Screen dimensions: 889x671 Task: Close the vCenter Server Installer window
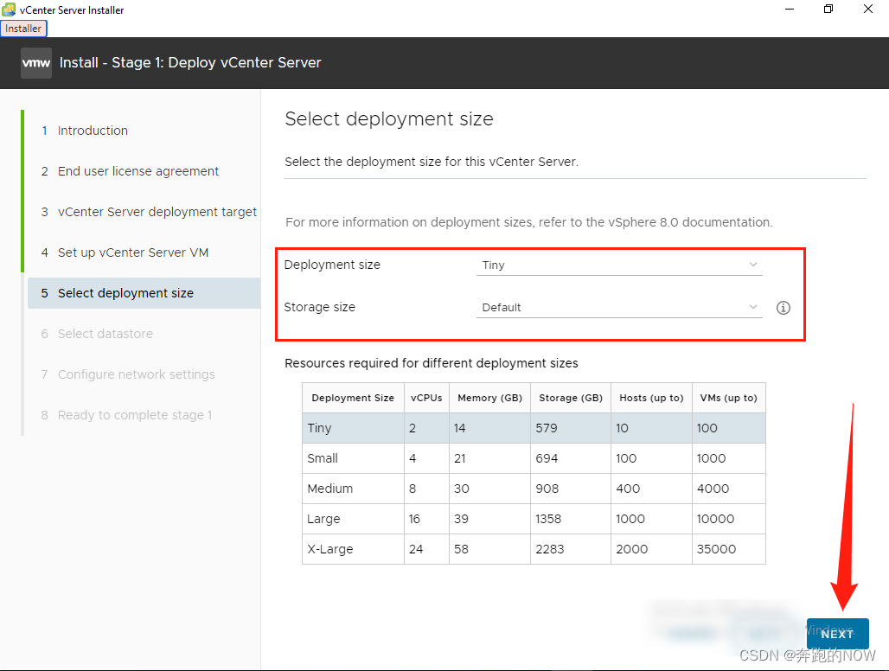(x=868, y=9)
